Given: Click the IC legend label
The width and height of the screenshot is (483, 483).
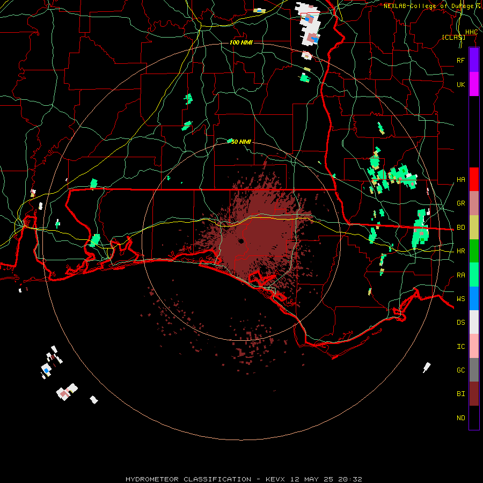Looking at the screenshot, I should point(460,347).
